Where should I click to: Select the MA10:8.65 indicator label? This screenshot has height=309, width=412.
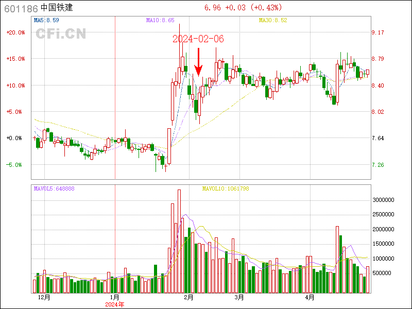click(x=160, y=20)
